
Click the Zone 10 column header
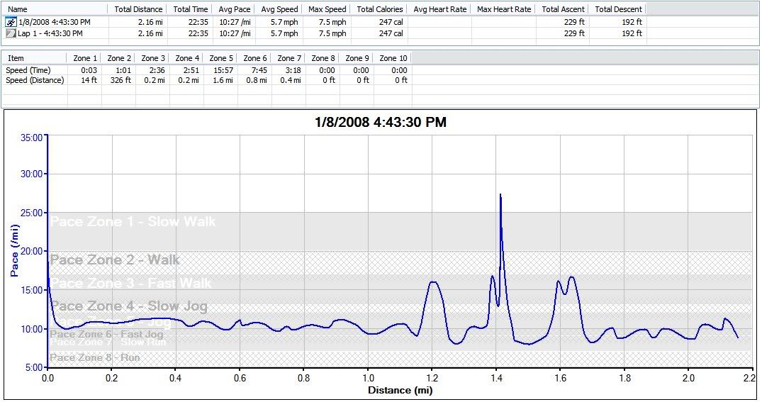coord(393,58)
